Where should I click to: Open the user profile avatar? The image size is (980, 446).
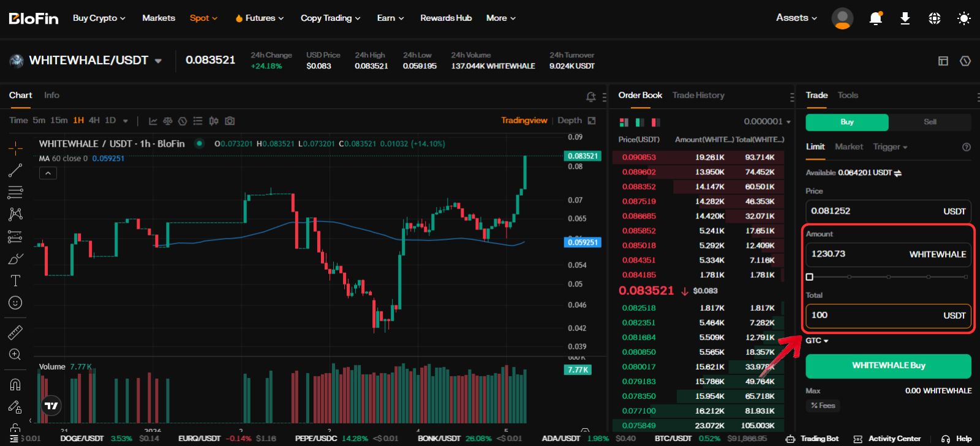tap(842, 18)
